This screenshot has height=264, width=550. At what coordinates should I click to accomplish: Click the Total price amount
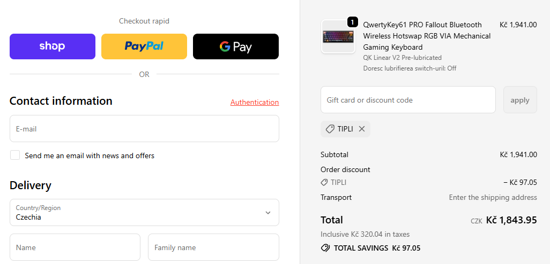coord(511,220)
